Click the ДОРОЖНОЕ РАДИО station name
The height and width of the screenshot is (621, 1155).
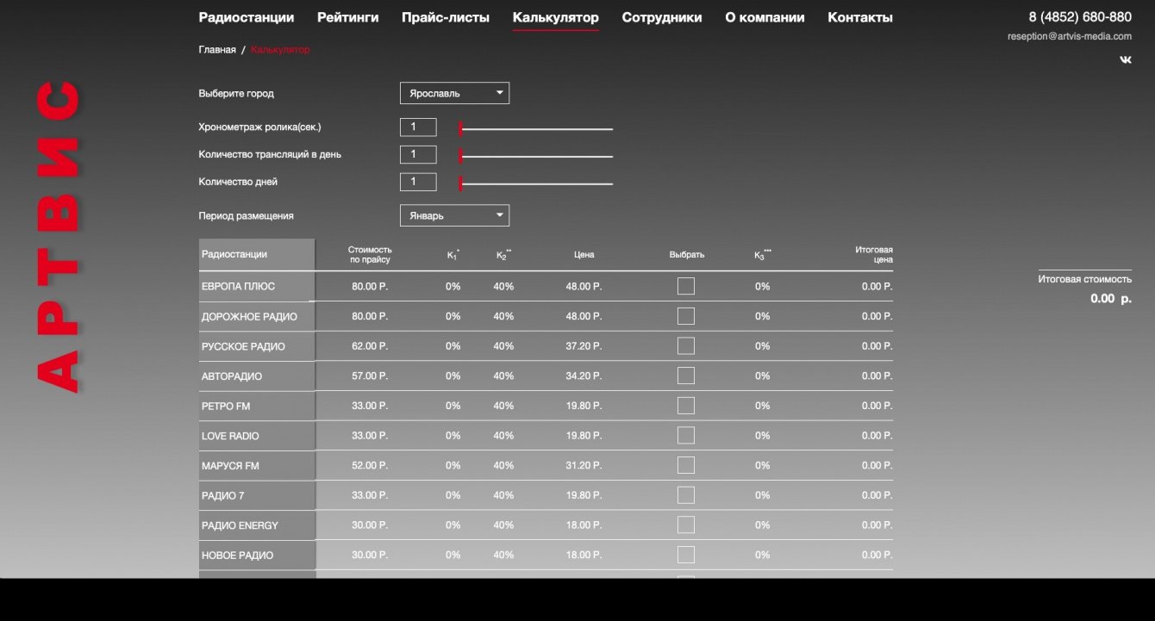tap(249, 316)
